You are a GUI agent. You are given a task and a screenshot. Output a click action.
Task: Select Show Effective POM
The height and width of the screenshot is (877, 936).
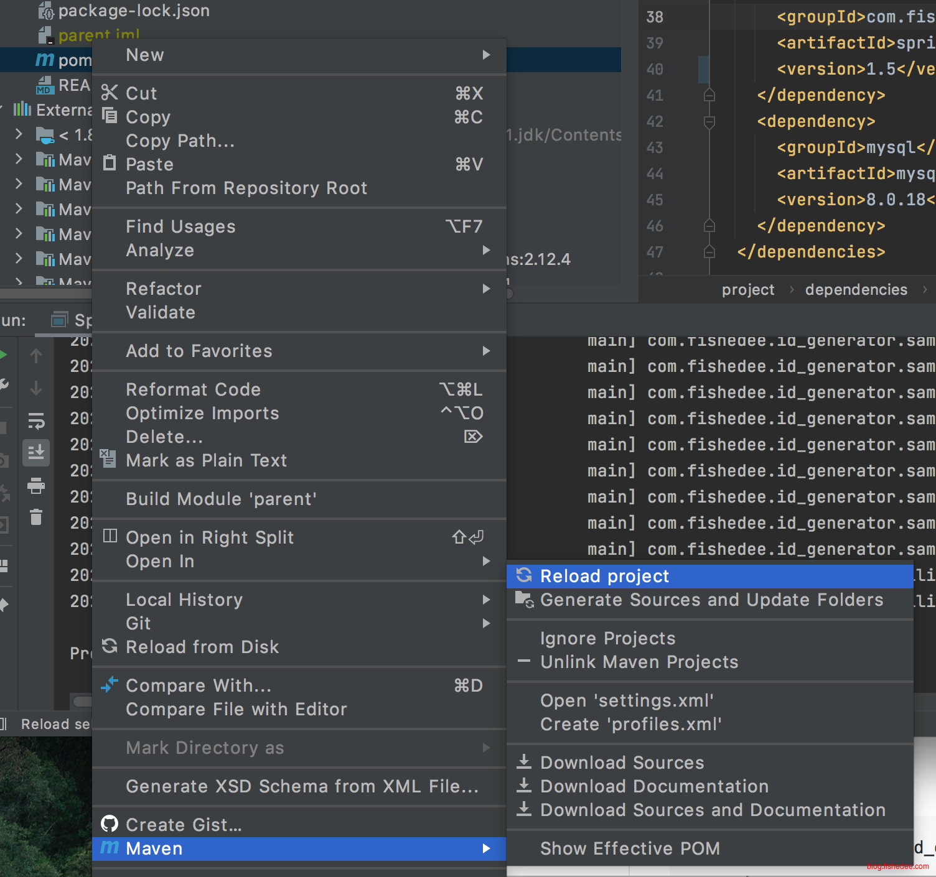pos(630,848)
